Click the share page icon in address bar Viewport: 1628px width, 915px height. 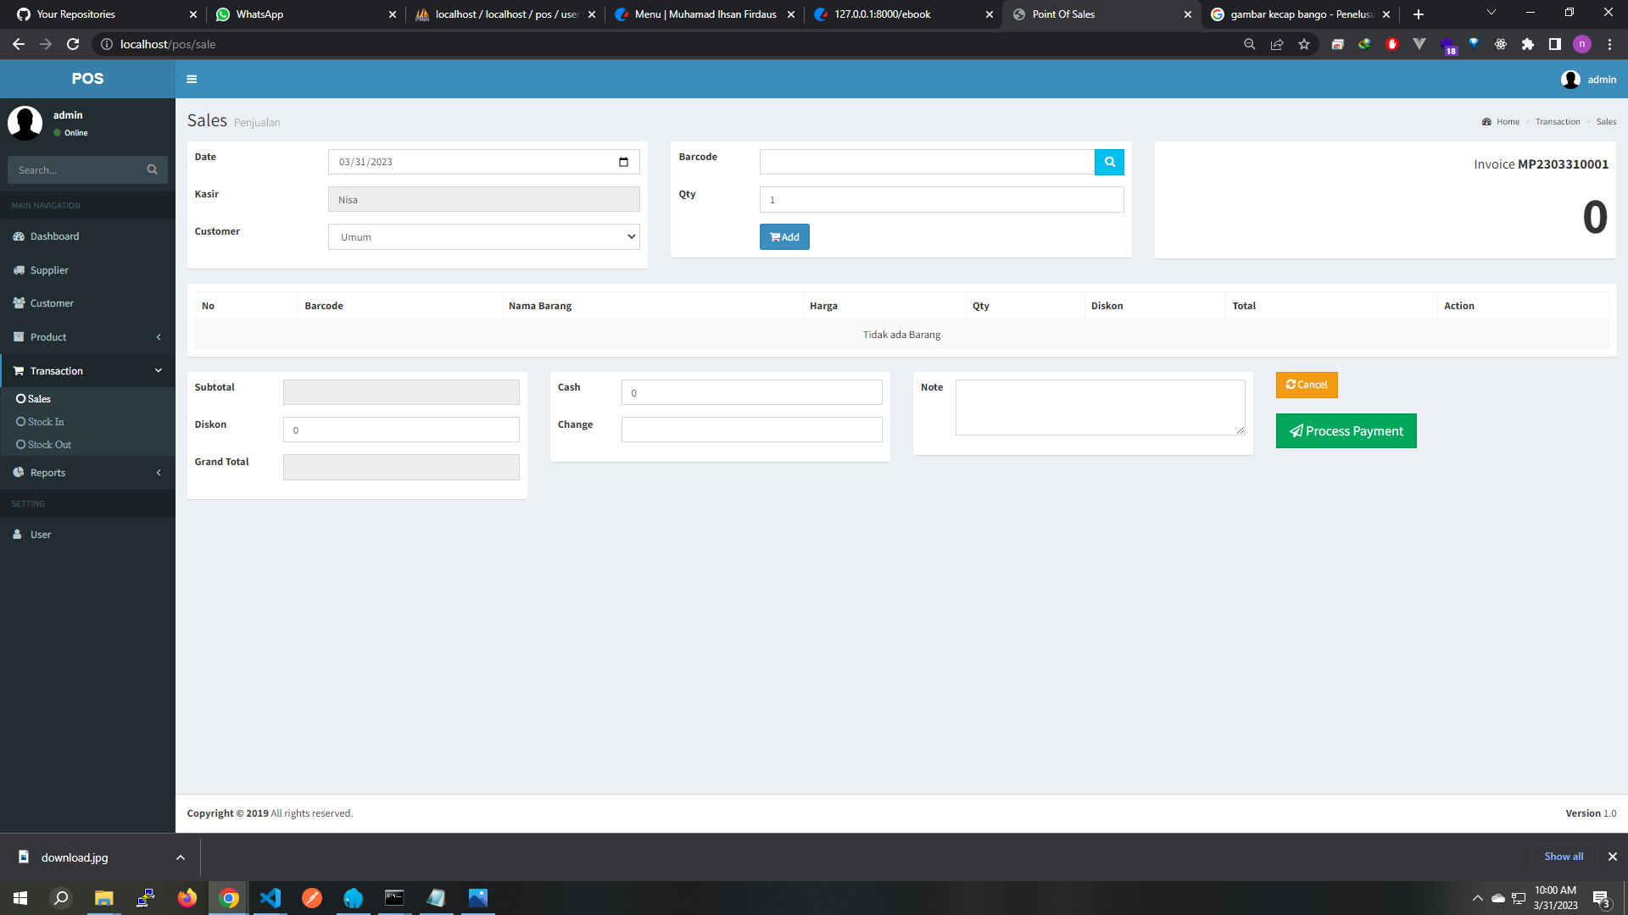point(1277,44)
